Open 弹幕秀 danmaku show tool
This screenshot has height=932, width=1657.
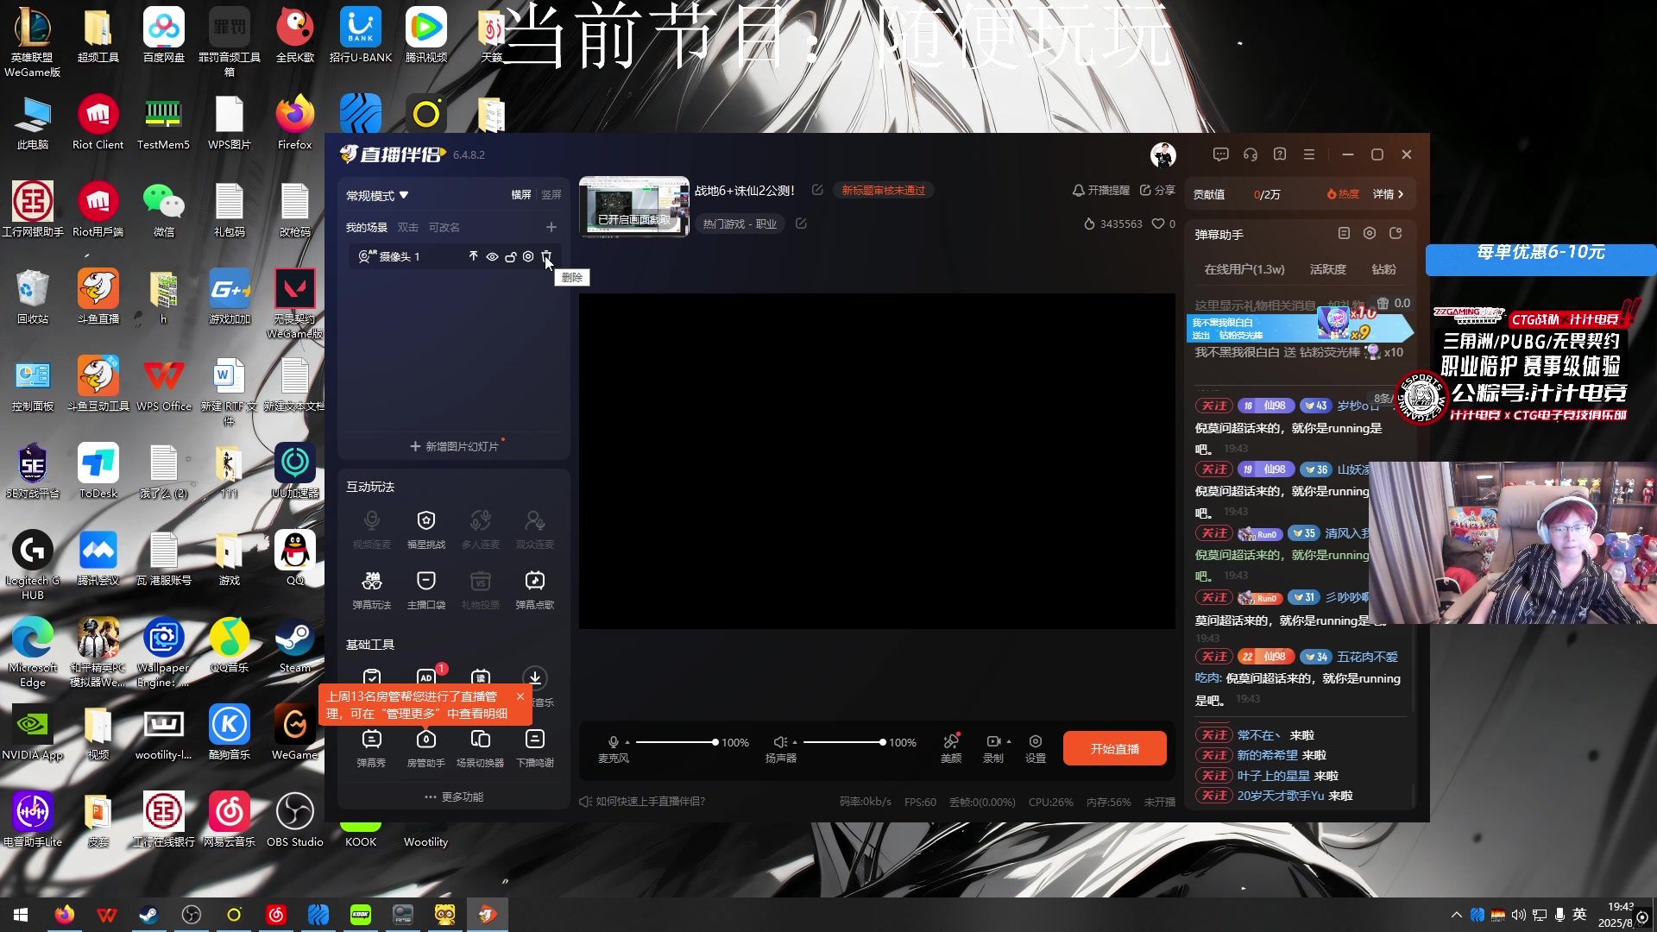372,747
